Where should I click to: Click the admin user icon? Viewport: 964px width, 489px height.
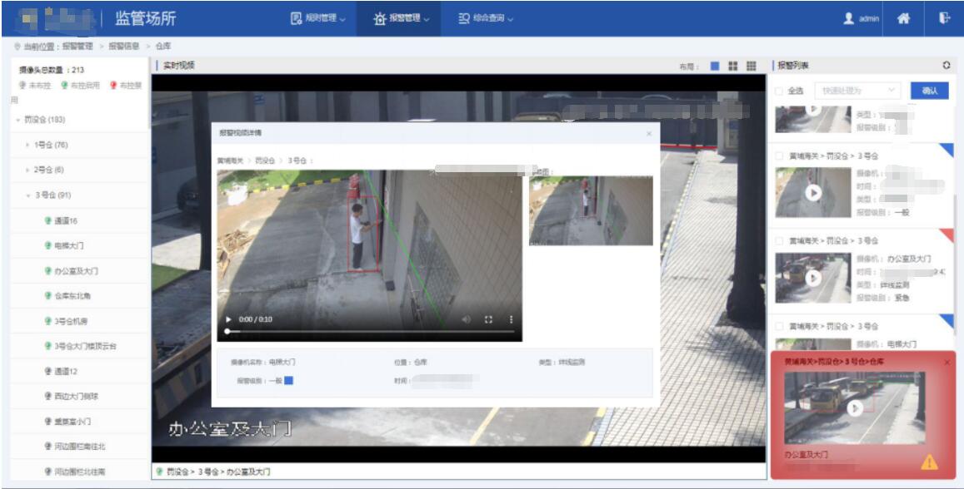click(849, 18)
